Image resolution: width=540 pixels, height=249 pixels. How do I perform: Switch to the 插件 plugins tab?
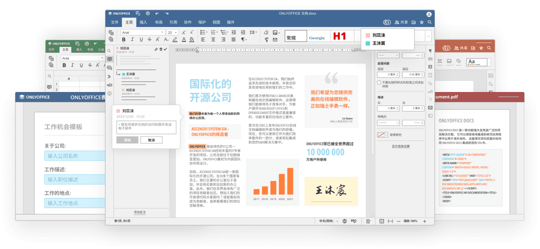click(230, 22)
